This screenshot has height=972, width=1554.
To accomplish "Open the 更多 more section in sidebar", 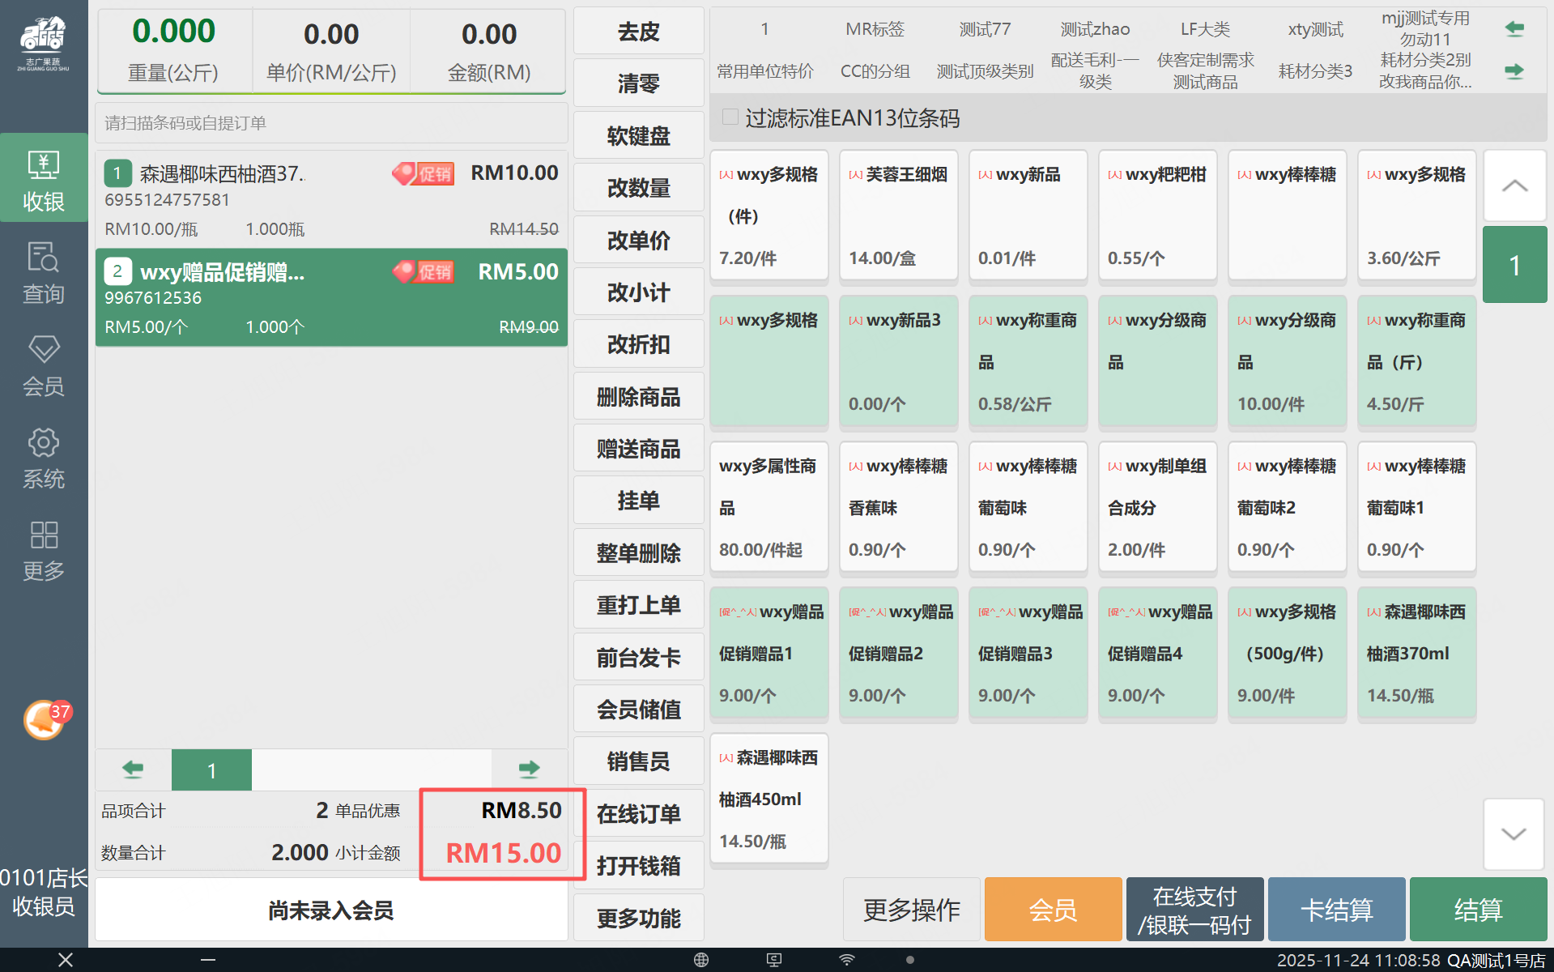I will tap(44, 551).
